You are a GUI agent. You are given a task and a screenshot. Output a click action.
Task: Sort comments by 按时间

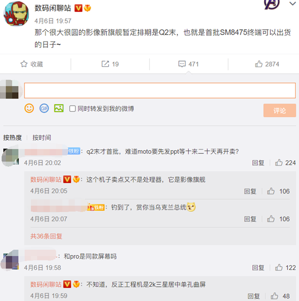(42, 137)
